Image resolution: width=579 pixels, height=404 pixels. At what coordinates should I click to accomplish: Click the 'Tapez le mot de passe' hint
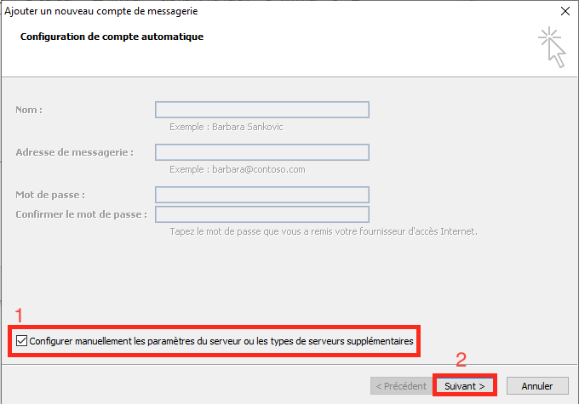tap(324, 231)
